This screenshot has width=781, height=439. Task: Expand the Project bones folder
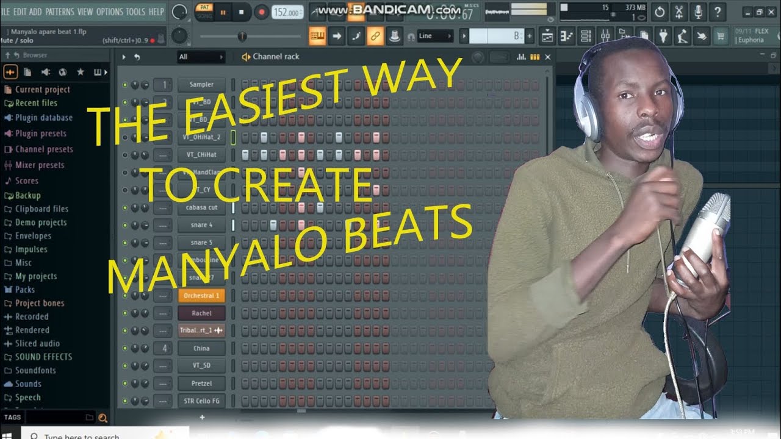tap(40, 303)
